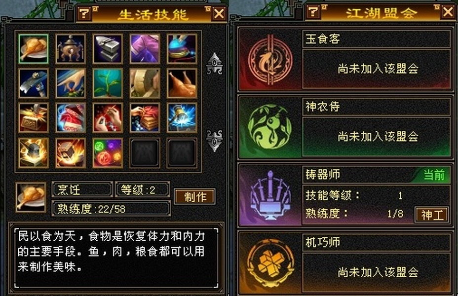This screenshot has height=296, width=458.
Task: Pick the flaming helmet forging skill
Action: (33, 153)
